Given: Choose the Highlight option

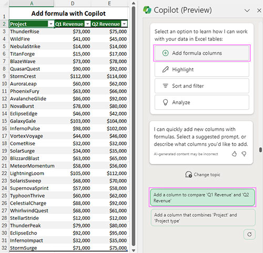Looking at the screenshot, I should coord(202,69).
